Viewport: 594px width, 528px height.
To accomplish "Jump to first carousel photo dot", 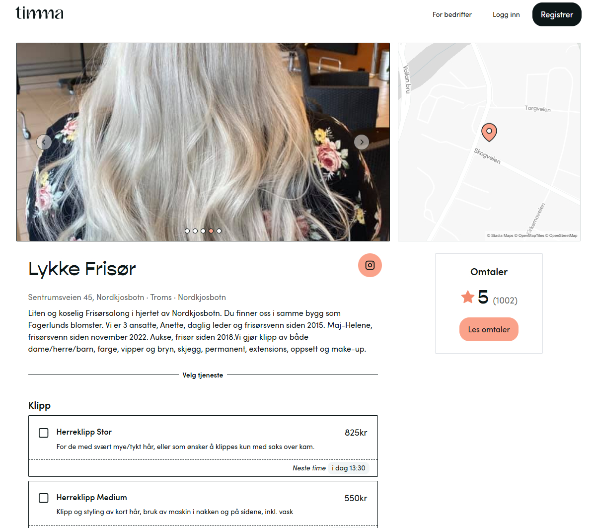I will coord(187,231).
